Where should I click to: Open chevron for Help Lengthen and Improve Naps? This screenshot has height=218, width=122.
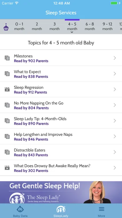pyautogui.click(x=115, y=137)
